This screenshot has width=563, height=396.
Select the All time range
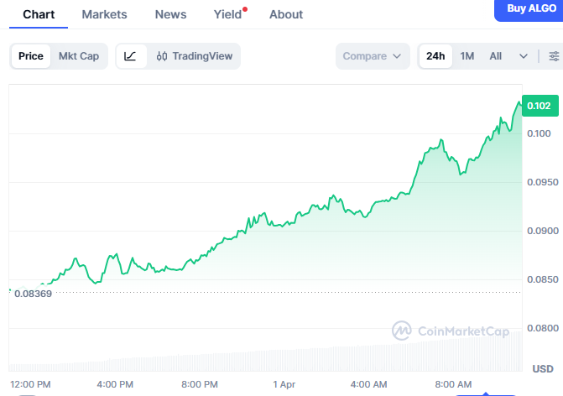pos(496,56)
